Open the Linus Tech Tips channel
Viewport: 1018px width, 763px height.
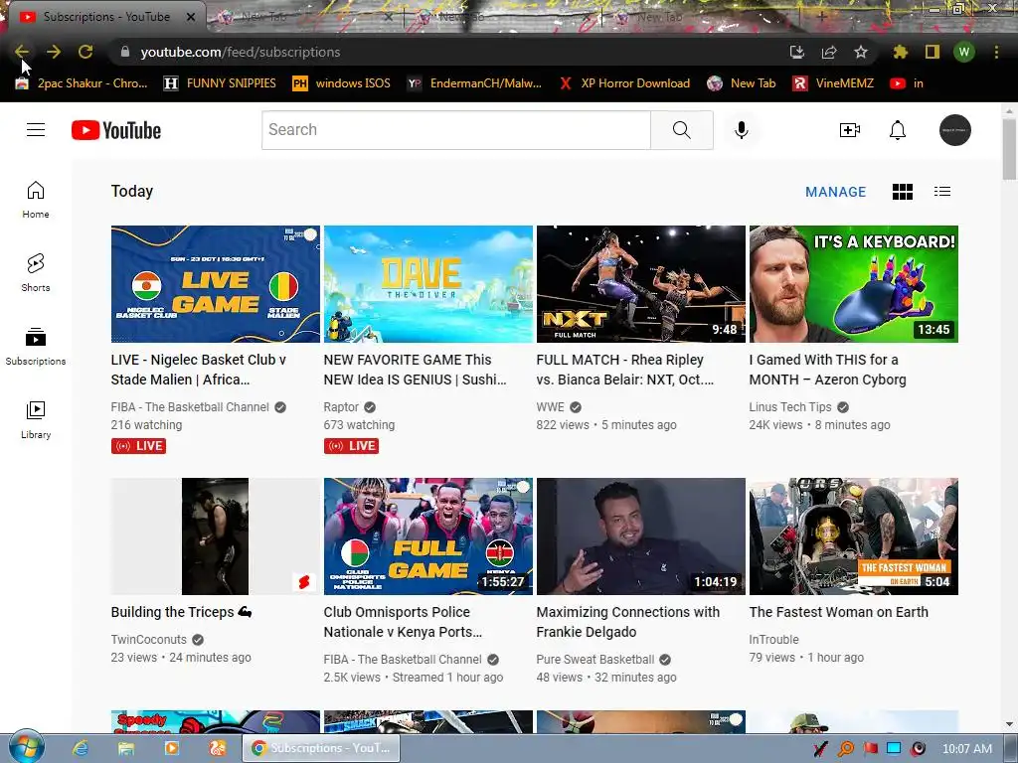pos(790,406)
